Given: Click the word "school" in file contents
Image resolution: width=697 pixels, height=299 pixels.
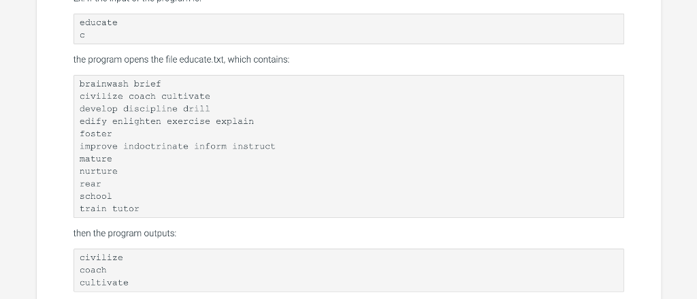Looking at the screenshot, I should point(96,196).
